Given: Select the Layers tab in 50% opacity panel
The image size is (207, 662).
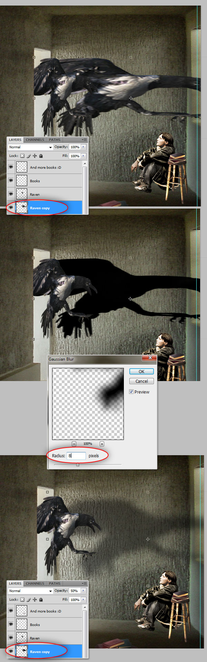Looking at the screenshot, I should click(x=15, y=584).
